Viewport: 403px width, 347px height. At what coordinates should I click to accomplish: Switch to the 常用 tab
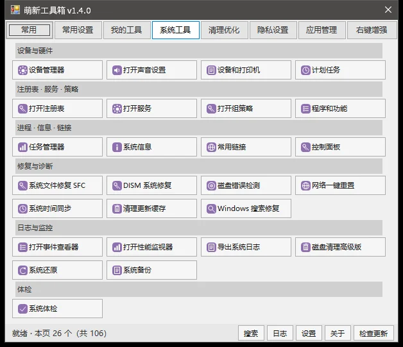tap(30, 30)
